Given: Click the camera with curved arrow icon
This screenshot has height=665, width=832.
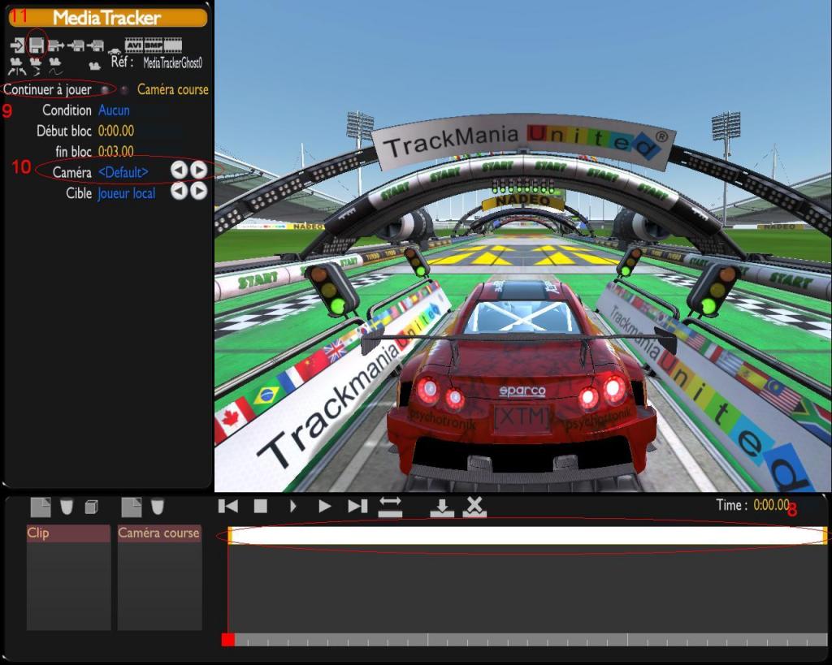Looking at the screenshot, I should click(x=36, y=67).
